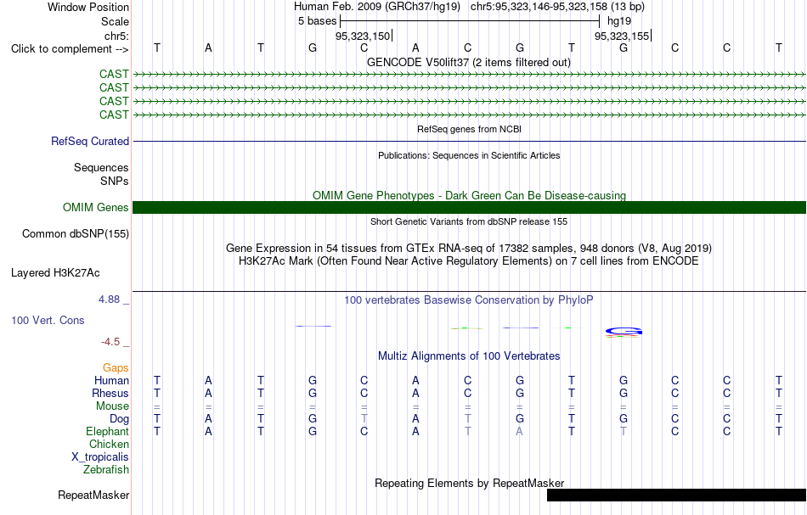This screenshot has width=807, height=515.
Task: Select the 'Chicken' alignment row label
Action: point(109,444)
